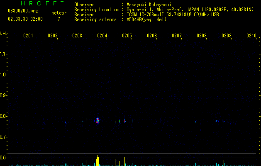
Task: Click the kHz axis unit label
Action: (4, 34)
